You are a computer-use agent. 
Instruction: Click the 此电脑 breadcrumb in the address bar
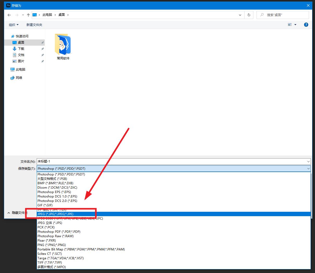(47, 15)
